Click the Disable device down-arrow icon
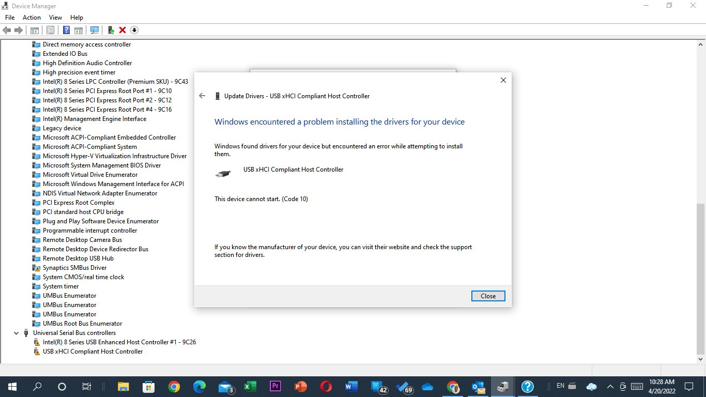Viewport: 706px width, 397px height. (x=134, y=30)
